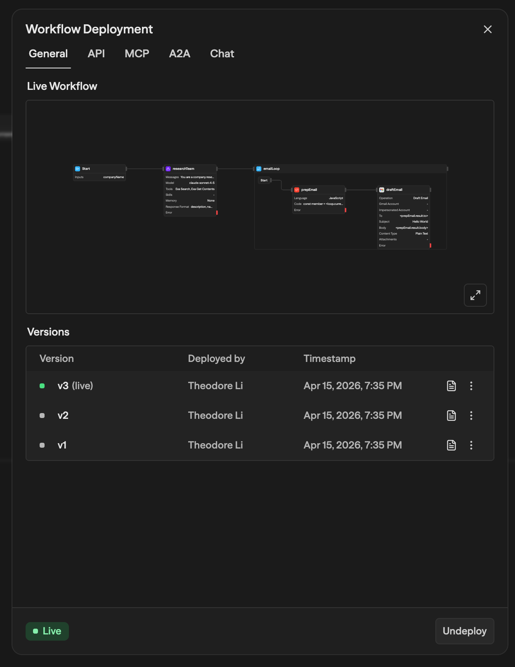Click the red error handle on draftEmail
The image size is (515, 667).
[x=430, y=246]
